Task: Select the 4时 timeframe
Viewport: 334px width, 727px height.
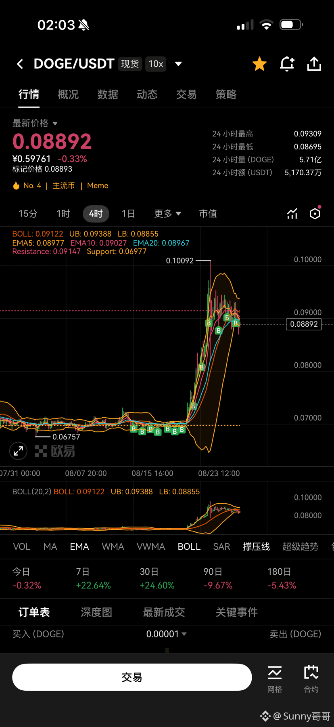Action: 96,214
